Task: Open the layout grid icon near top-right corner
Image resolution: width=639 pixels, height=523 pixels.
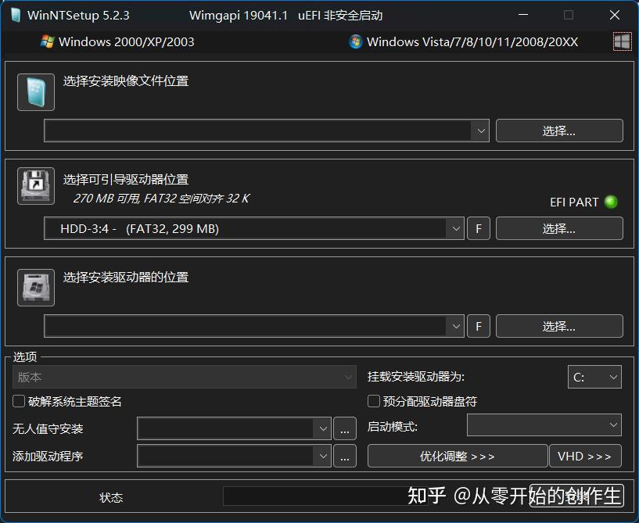Action: [623, 41]
